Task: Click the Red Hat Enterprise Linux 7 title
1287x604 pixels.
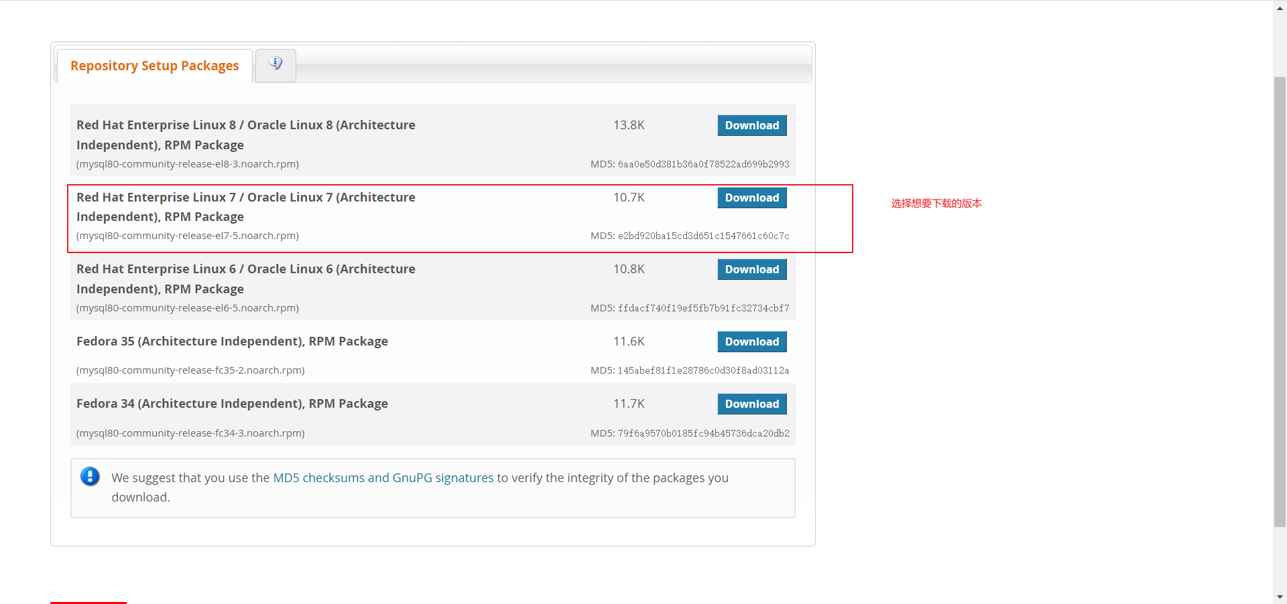Action: point(246,207)
